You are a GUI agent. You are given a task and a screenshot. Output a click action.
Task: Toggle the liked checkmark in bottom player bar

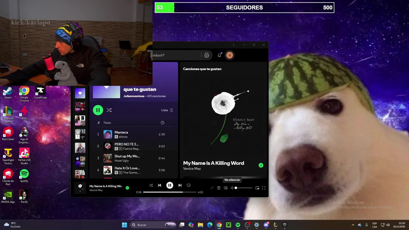(127, 188)
